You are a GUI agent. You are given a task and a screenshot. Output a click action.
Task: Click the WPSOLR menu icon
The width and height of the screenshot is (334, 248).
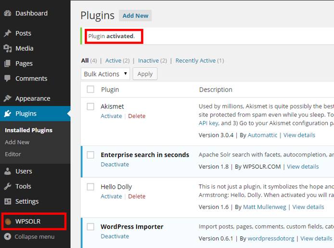(x=8, y=222)
